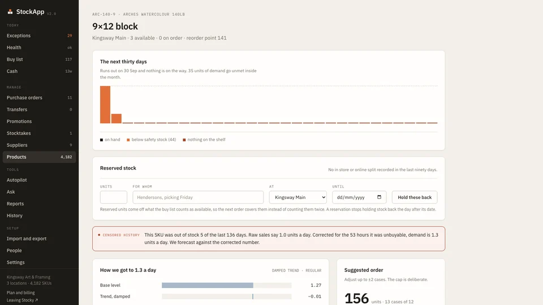Focus the For whom text field

[x=198, y=197]
